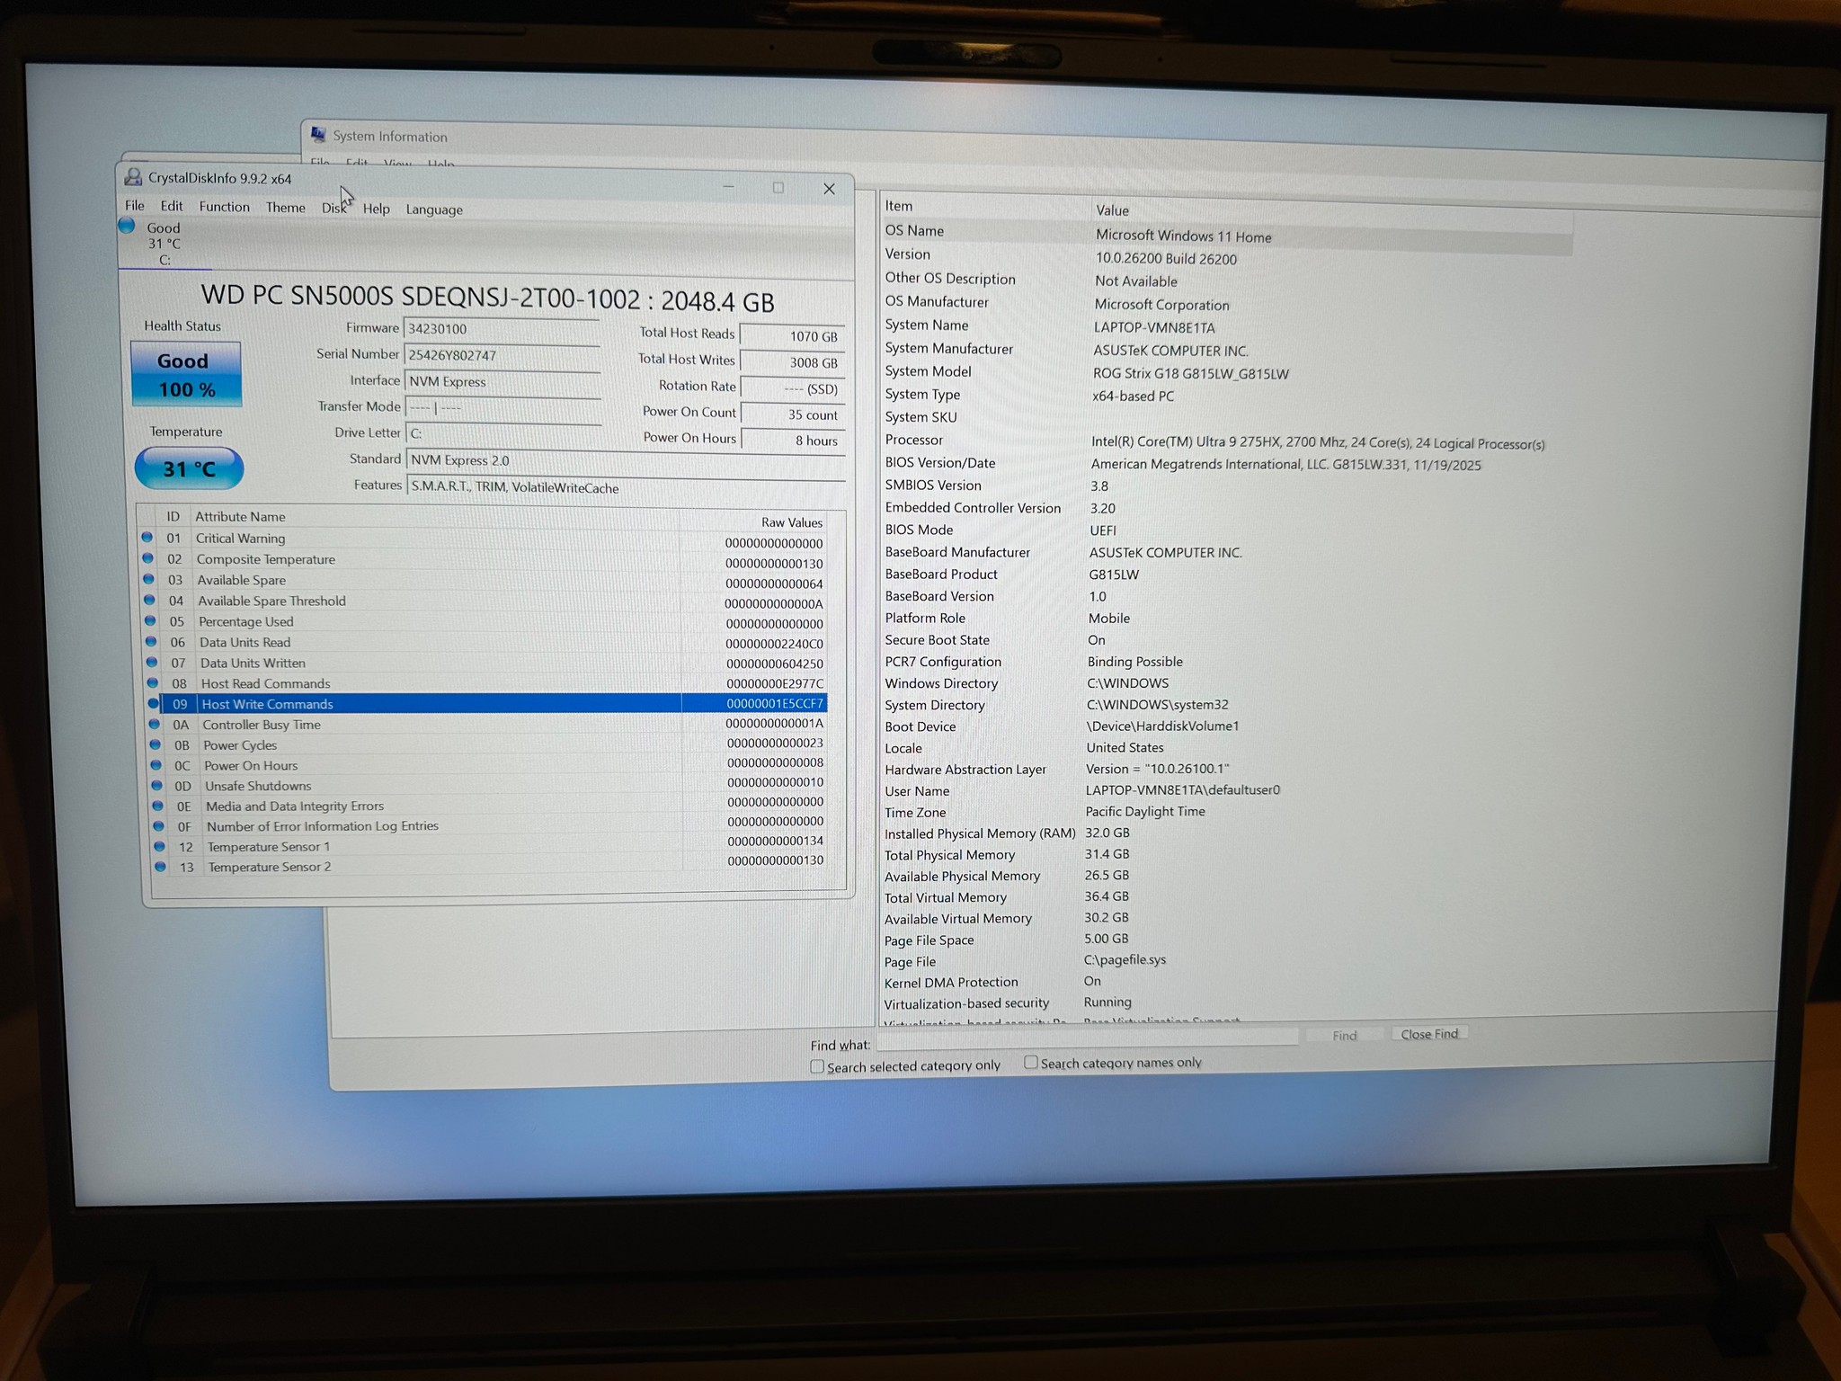Click the Available Spare status dot
This screenshot has height=1381, width=1841.
(x=148, y=579)
